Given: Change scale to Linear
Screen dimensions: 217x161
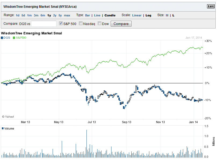Looking at the screenshot, I should [x=137, y=15].
